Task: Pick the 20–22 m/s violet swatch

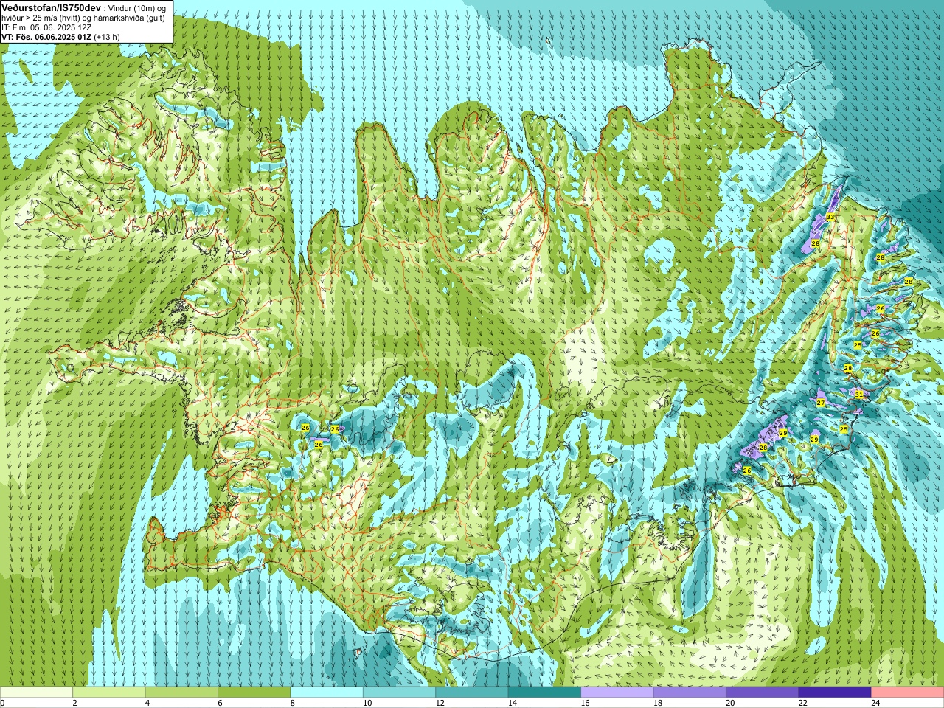Action: (x=762, y=693)
